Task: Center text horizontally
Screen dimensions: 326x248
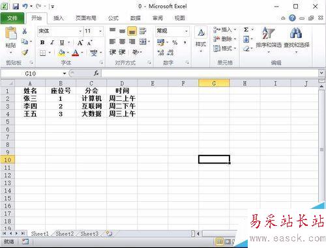Action: pos(122,42)
